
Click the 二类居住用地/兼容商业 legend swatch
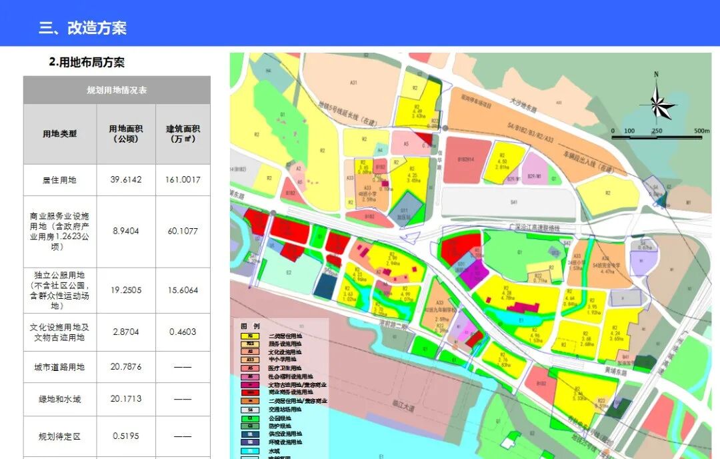tap(250, 401)
